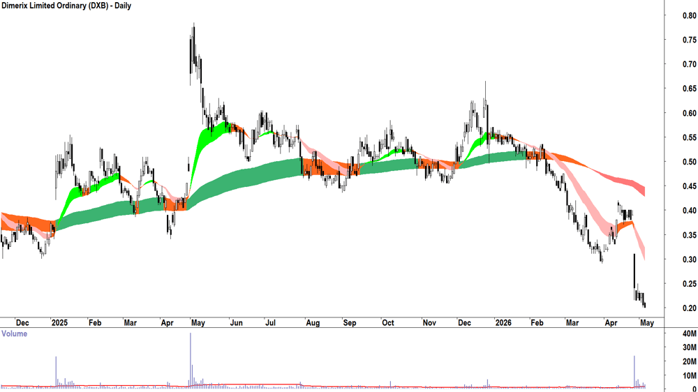
Task: Click the 0.30 price axis label
Action: pyautogui.click(x=689, y=259)
